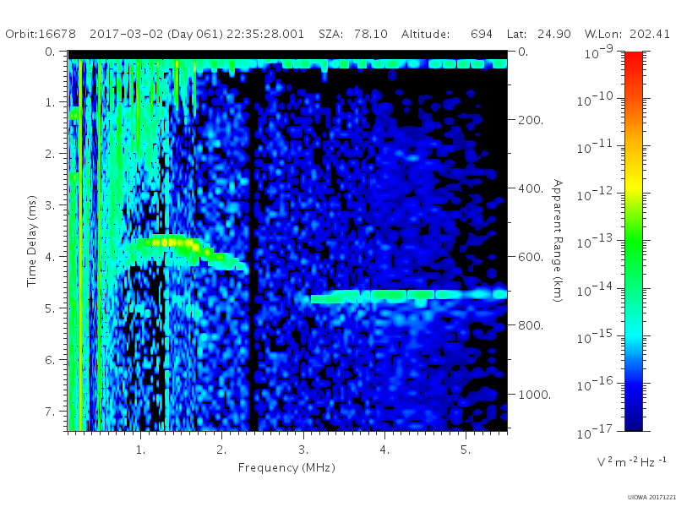Screen dimensions: 676x507
Task: Click the red top of color bar
Action: pyautogui.click(x=633, y=58)
